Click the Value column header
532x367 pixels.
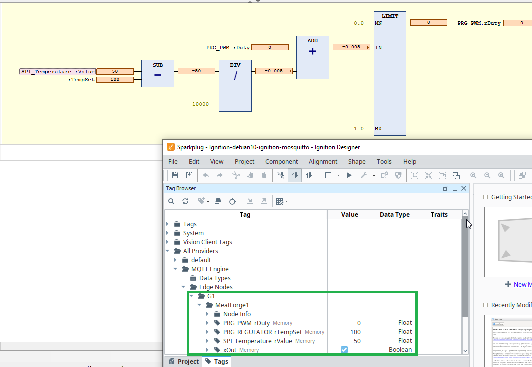pyautogui.click(x=349, y=215)
